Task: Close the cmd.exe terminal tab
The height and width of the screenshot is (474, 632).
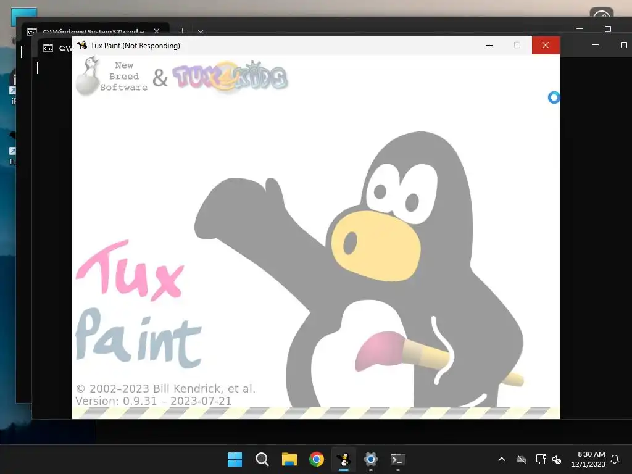Action: point(156,31)
